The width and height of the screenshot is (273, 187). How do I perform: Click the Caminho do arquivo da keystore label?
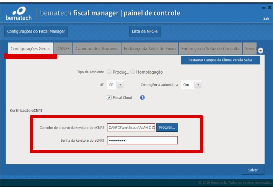click(x=72, y=128)
